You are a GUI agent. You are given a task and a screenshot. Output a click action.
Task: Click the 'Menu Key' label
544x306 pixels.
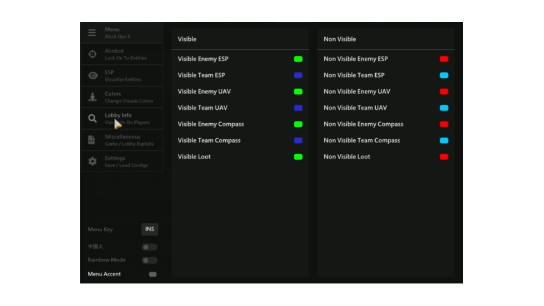tap(100, 229)
